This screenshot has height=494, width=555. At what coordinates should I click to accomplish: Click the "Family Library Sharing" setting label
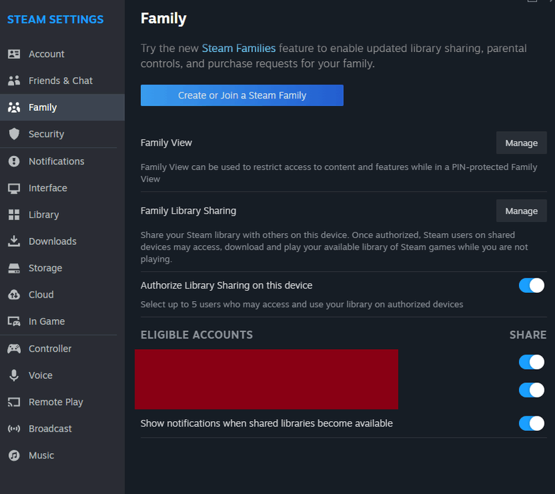[188, 211]
